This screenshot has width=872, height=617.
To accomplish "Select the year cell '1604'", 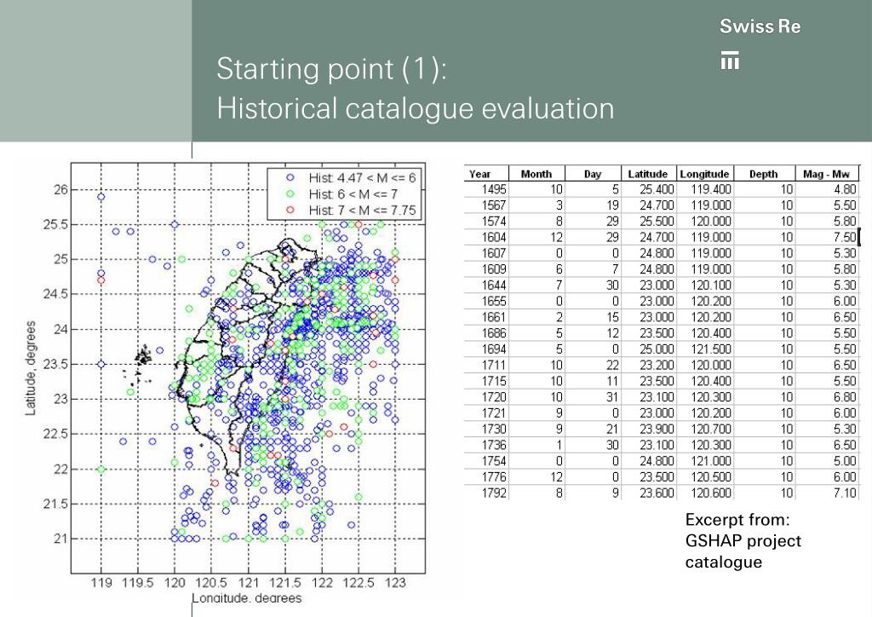I will click(494, 237).
